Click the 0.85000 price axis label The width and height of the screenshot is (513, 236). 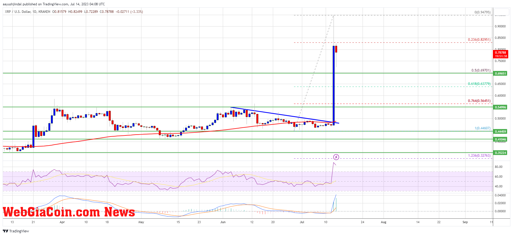500,38
